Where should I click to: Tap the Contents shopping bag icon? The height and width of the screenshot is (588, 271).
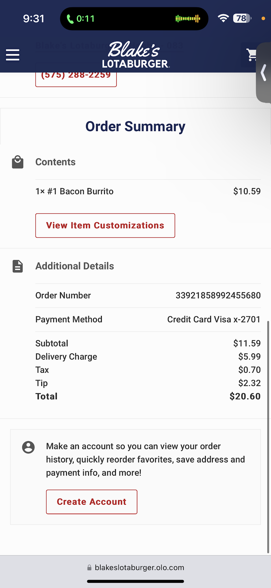click(x=18, y=162)
